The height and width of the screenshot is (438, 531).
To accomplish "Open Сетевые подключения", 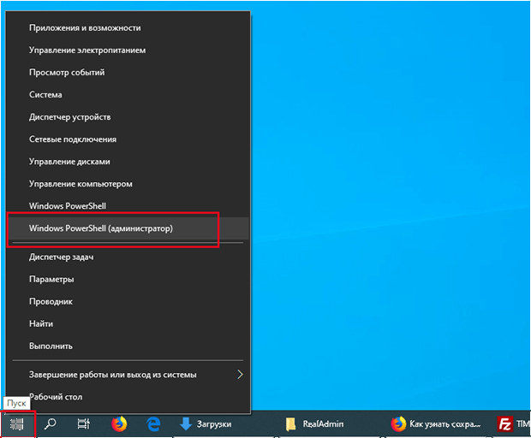I will click(128, 139).
